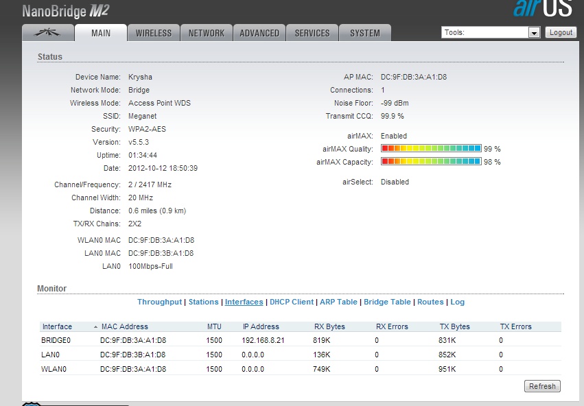Screen dimensions: 584x406
Task: Go to the ADVANCED tab
Action: [259, 33]
